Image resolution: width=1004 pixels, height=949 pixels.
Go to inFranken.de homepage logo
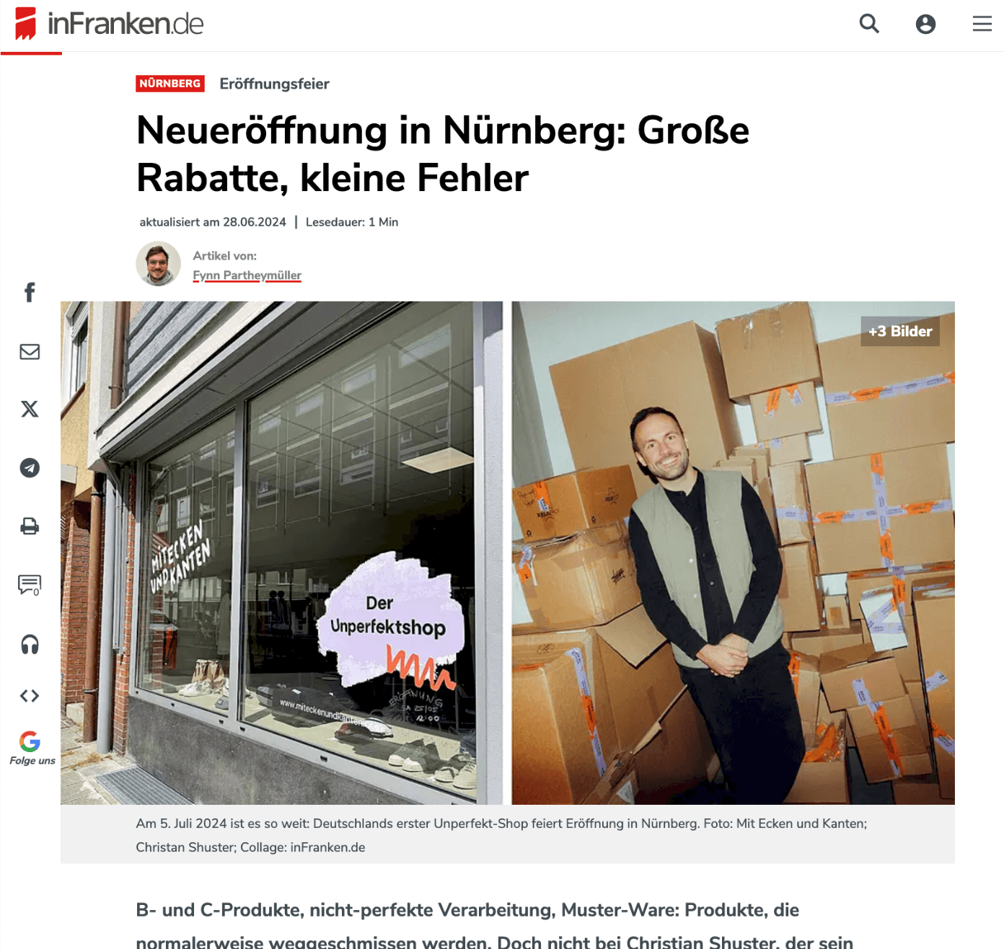(110, 24)
